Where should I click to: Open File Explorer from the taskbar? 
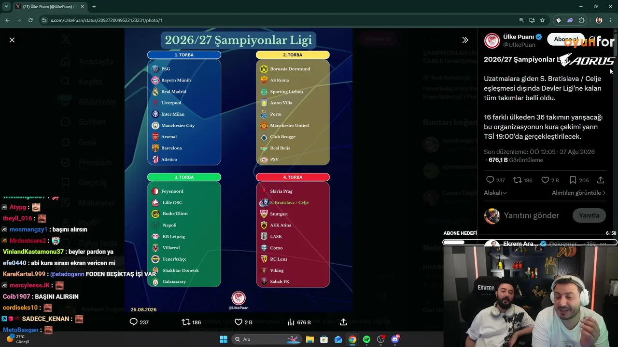pos(310,339)
